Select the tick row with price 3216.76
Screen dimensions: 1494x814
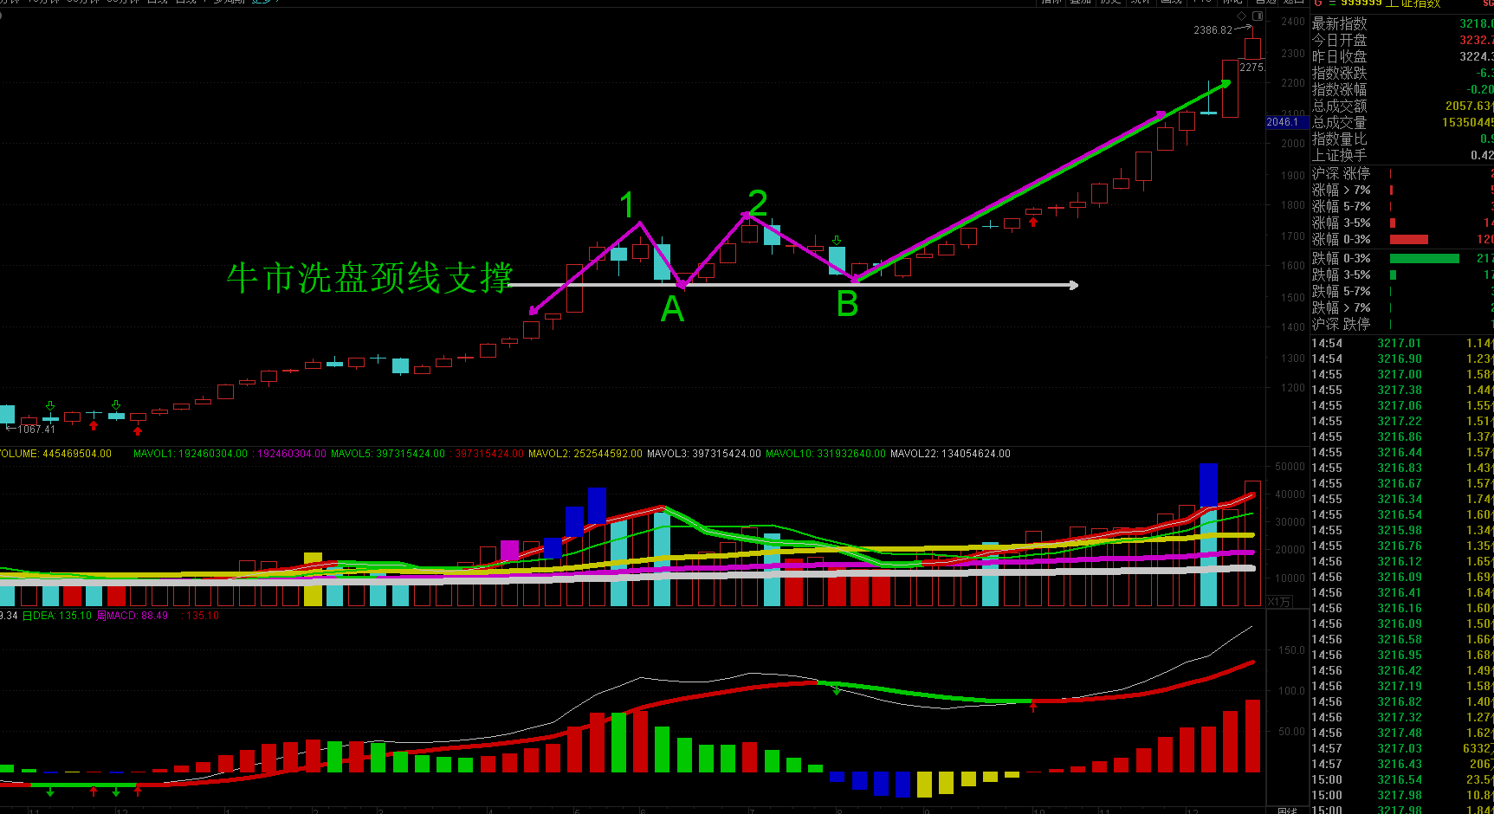coord(1402,546)
